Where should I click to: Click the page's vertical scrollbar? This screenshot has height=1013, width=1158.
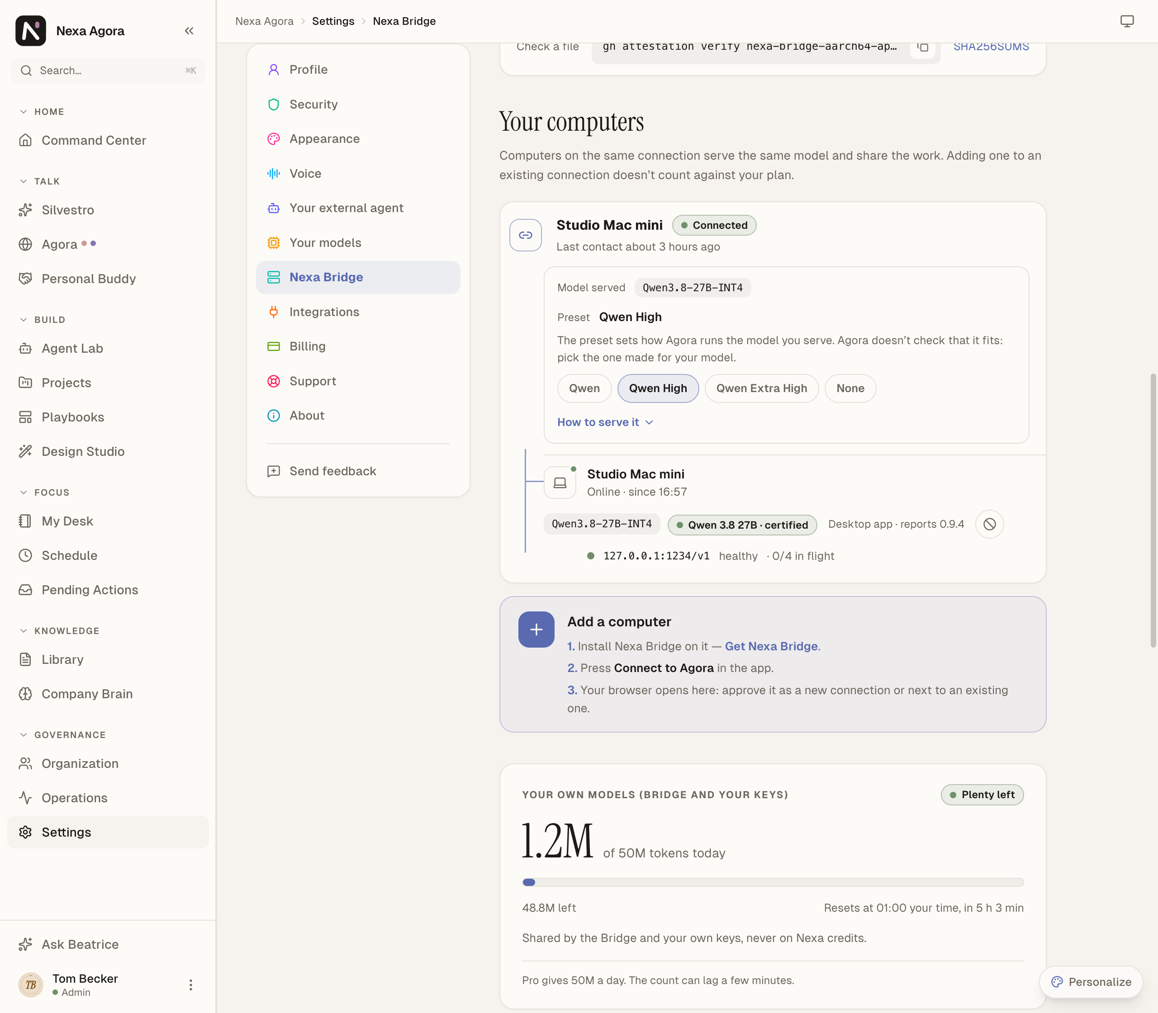pyautogui.click(x=1153, y=510)
